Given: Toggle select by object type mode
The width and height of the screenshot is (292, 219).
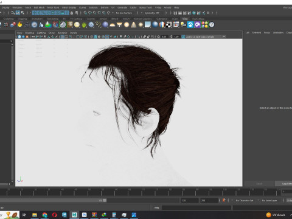Looking at the screenshot, I should click(x=18, y=13).
